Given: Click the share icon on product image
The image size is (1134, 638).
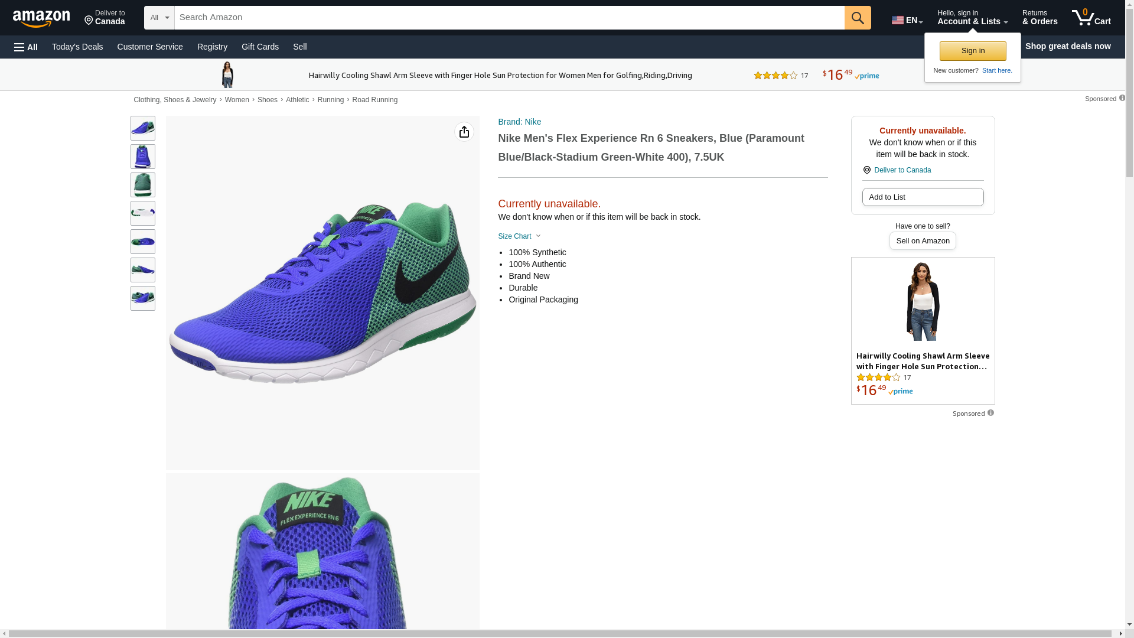Looking at the screenshot, I should point(464,132).
